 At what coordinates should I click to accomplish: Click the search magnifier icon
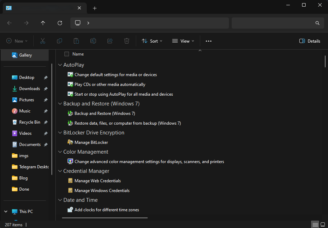point(317,23)
